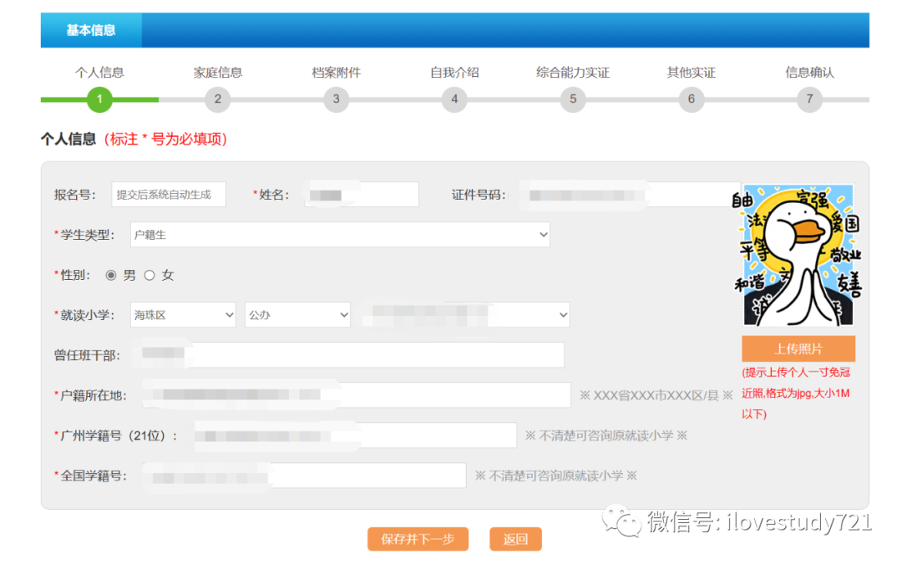
Task: Click step 6 其他实证 circle indicator
Action: point(691,99)
